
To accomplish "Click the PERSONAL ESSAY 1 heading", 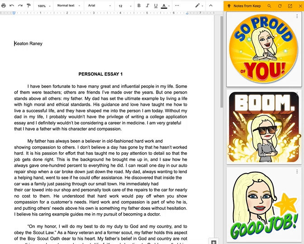I will coord(100,74).
